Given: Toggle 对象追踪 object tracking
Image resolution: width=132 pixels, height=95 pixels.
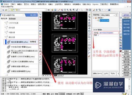Looking at the screenshot, I should (x=69, y=94).
